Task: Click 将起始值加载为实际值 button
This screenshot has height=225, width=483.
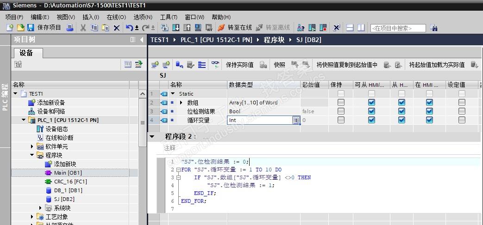Action: click(x=437, y=65)
